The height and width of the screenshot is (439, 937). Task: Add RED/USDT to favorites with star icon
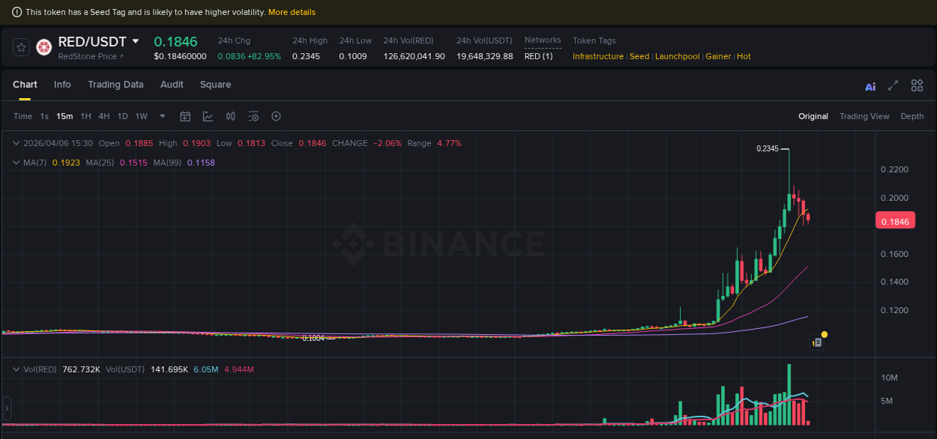tap(21, 47)
